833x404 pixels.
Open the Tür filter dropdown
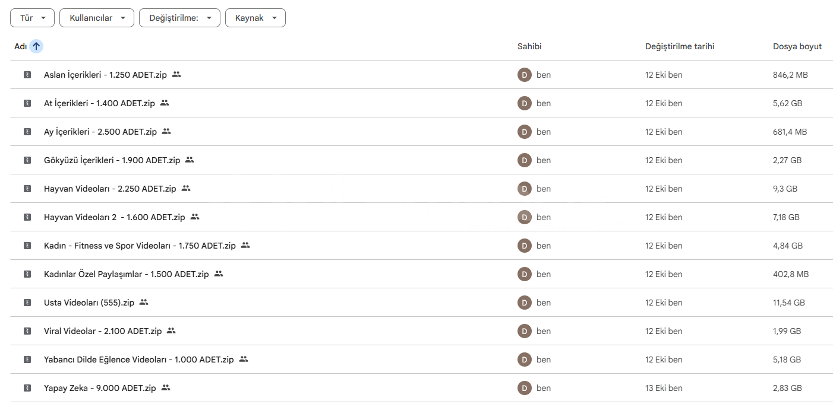click(x=33, y=18)
